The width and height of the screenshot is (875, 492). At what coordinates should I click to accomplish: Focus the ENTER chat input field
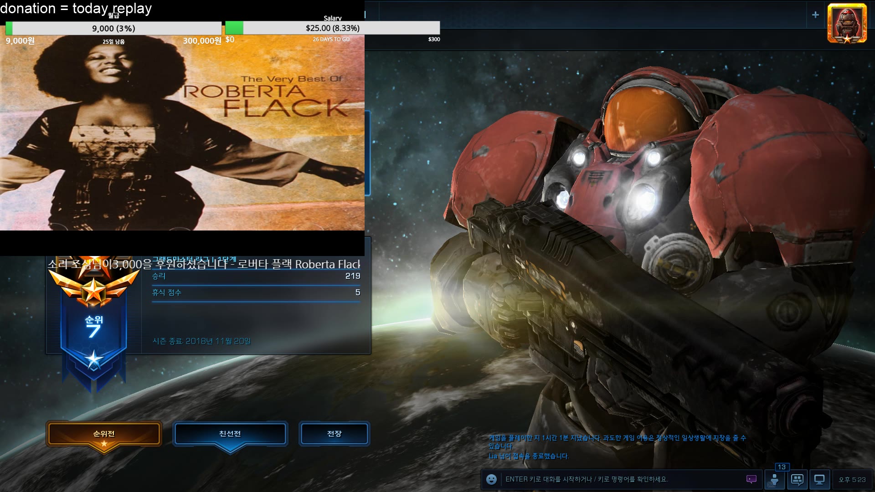(x=622, y=479)
